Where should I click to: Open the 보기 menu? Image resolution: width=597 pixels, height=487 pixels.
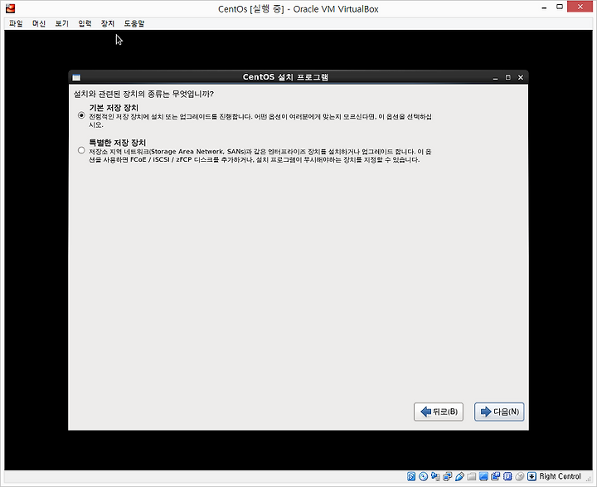click(61, 23)
